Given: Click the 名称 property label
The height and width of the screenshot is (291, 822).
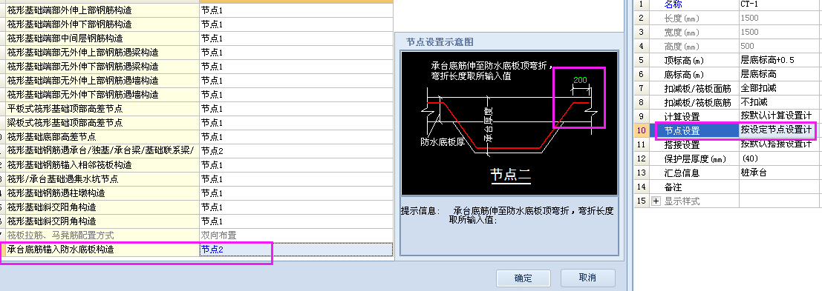Looking at the screenshot, I should click(x=673, y=4).
